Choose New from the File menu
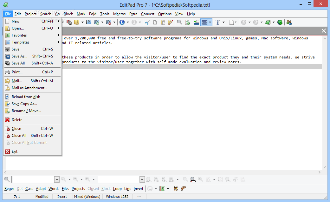 (32, 21)
